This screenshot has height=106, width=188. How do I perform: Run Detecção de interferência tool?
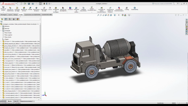[x=10, y=9]
